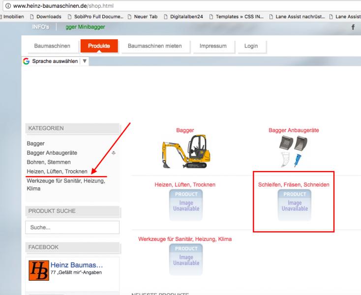Go to Baumaschinen mieten tab

tap(154, 46)
